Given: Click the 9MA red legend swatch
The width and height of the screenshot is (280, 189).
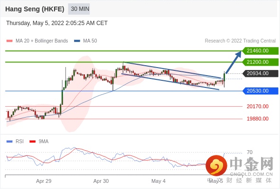Looking at the screenshot, I should pyautogui.click(x=32, y=142).
